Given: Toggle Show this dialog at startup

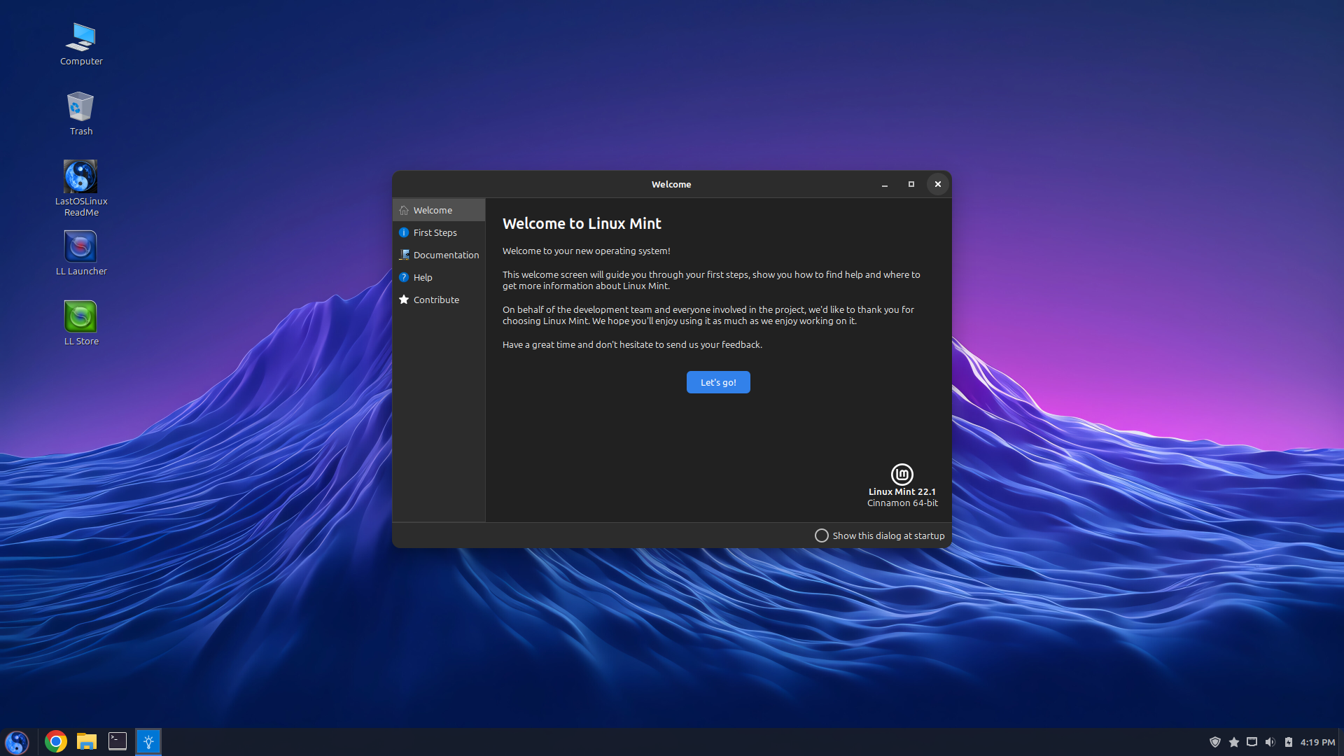Looking at the screenshot, I should [x=880, y=535].
